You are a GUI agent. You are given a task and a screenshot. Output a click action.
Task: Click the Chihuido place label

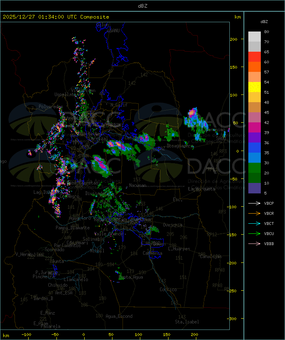(x=58, y=285)
